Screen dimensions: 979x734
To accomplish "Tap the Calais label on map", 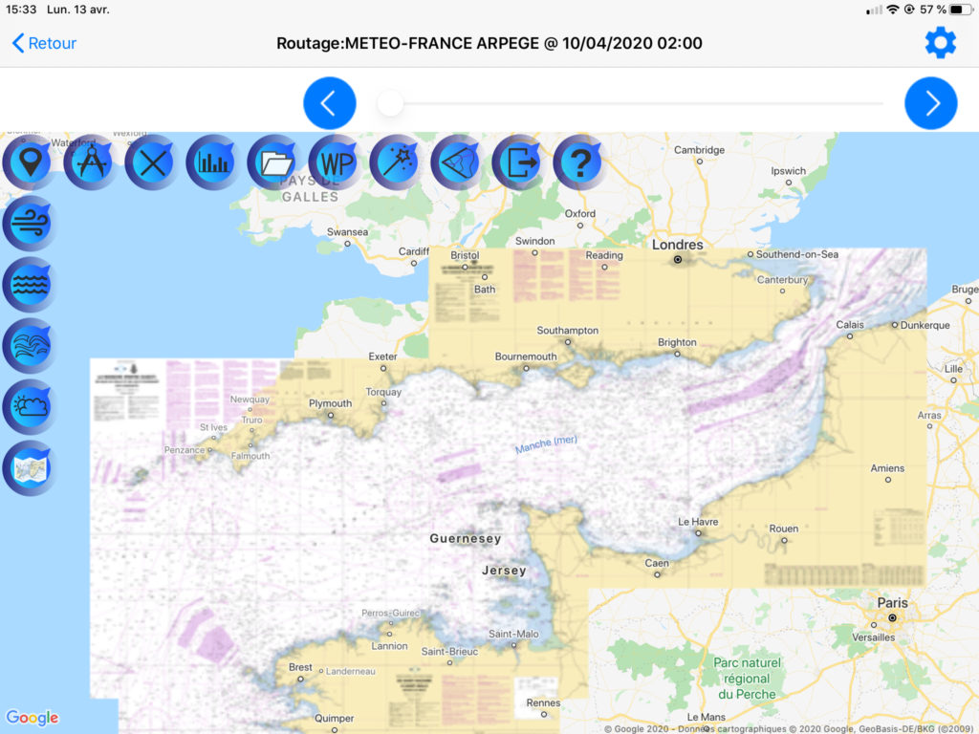I will coord(850,325).
